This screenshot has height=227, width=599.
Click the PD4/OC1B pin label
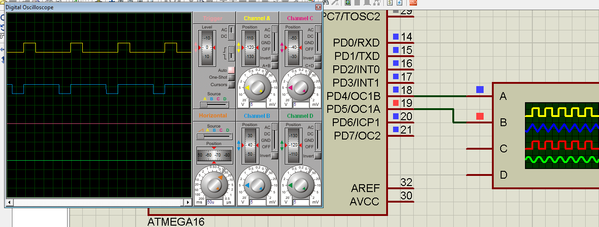click(x=354, y=96)
